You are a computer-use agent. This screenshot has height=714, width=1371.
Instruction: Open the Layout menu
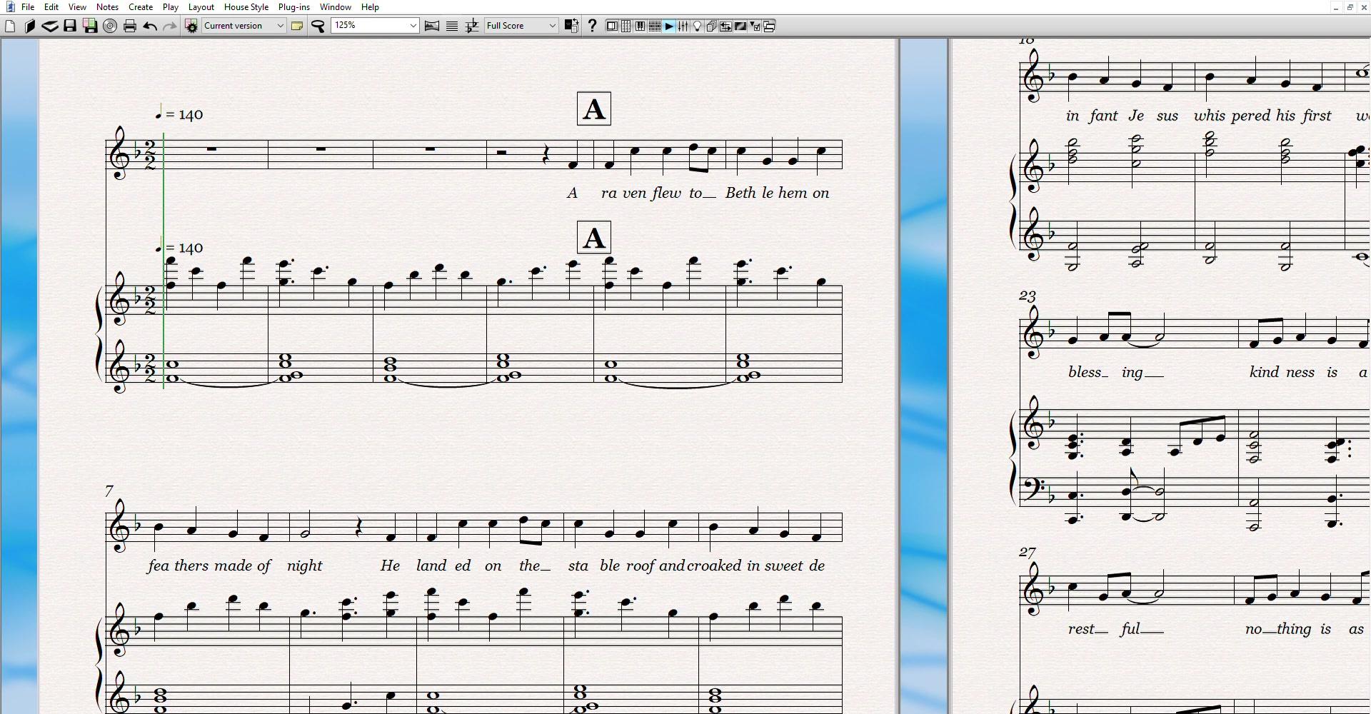click(201, 7)
